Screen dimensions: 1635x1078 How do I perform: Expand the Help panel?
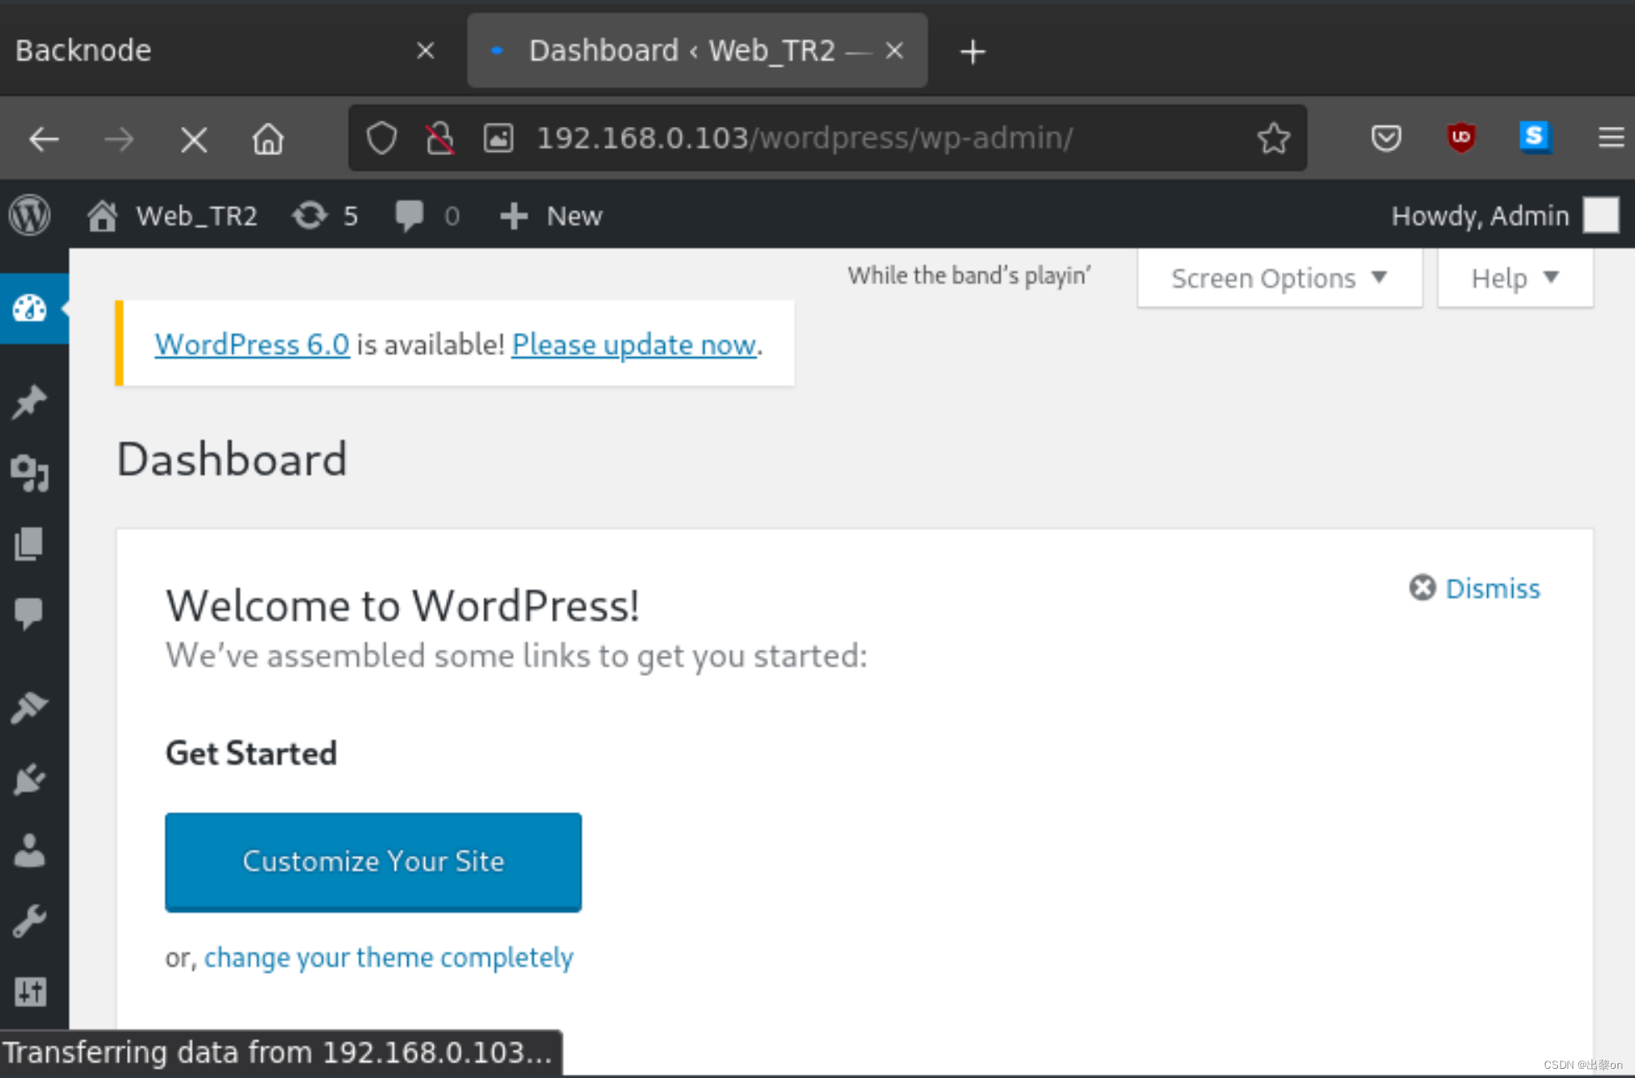tap(1515, 278)
